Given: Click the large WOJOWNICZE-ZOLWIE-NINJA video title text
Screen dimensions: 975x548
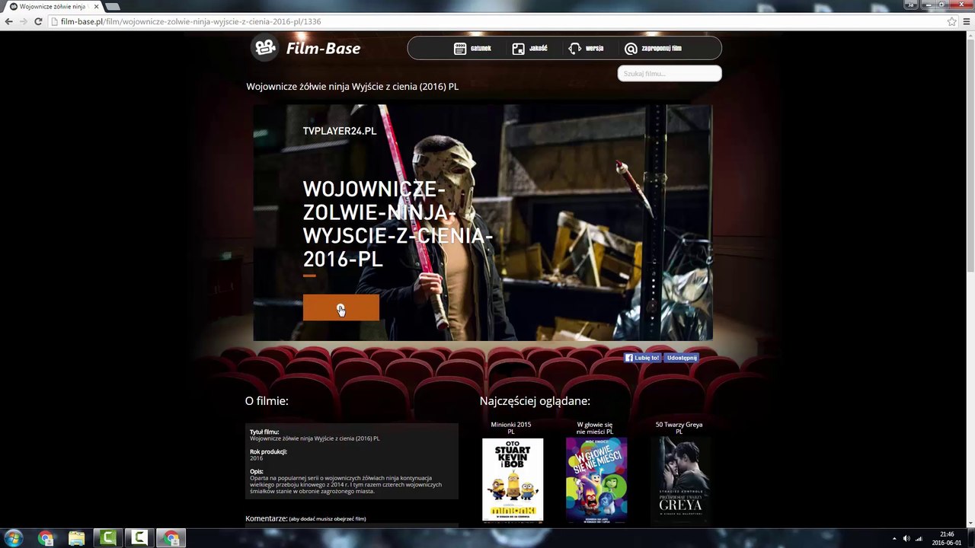Looking at the screenshot, I should [x=398, y=224].
